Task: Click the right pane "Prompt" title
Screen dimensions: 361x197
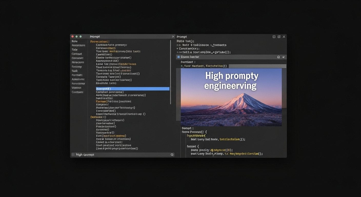Action: [x=182, y=37]
